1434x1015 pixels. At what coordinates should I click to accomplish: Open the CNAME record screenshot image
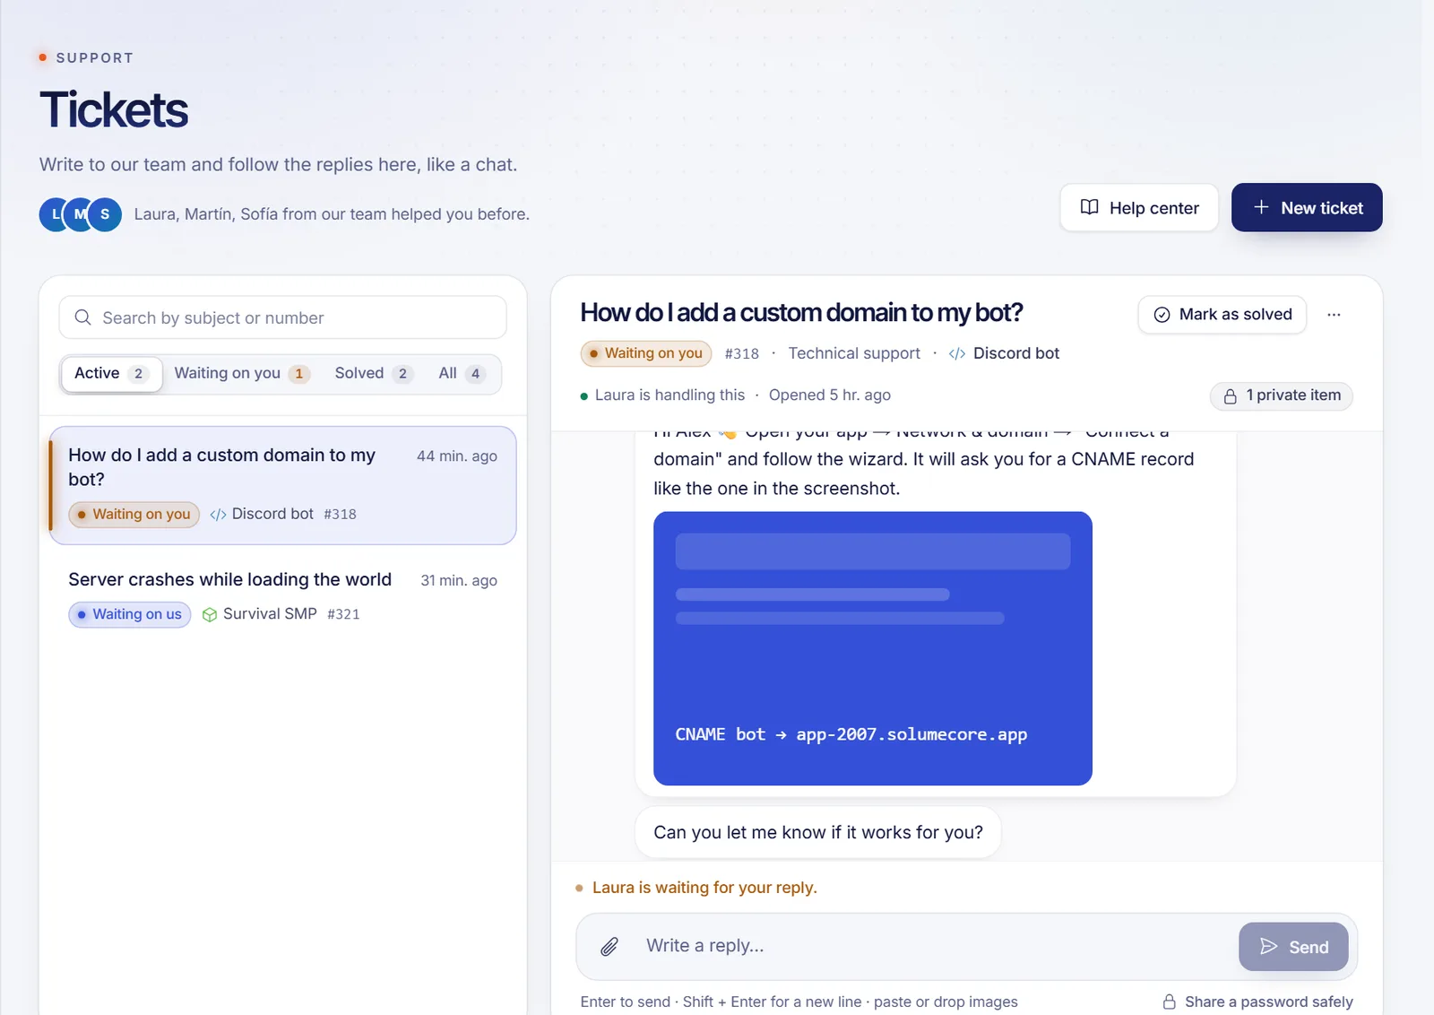pos(873,648)
